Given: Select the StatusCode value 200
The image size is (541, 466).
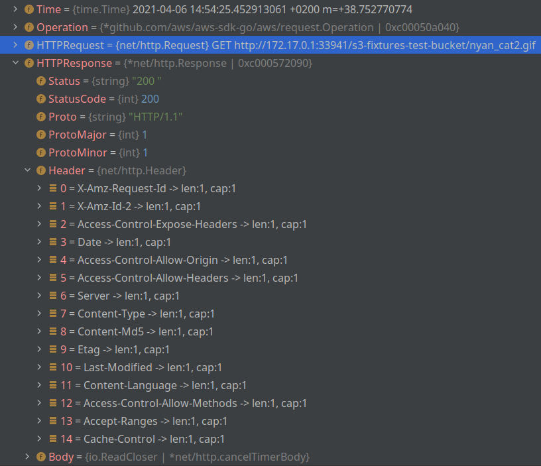Looking at the screenshot, I should (x=150, y=99).
